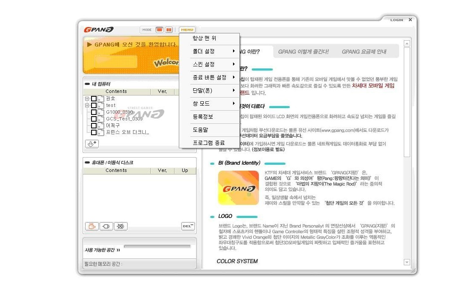Click the orange phone transfer icon button
This screenshot has width=472, height=286.
click(92, 226)
